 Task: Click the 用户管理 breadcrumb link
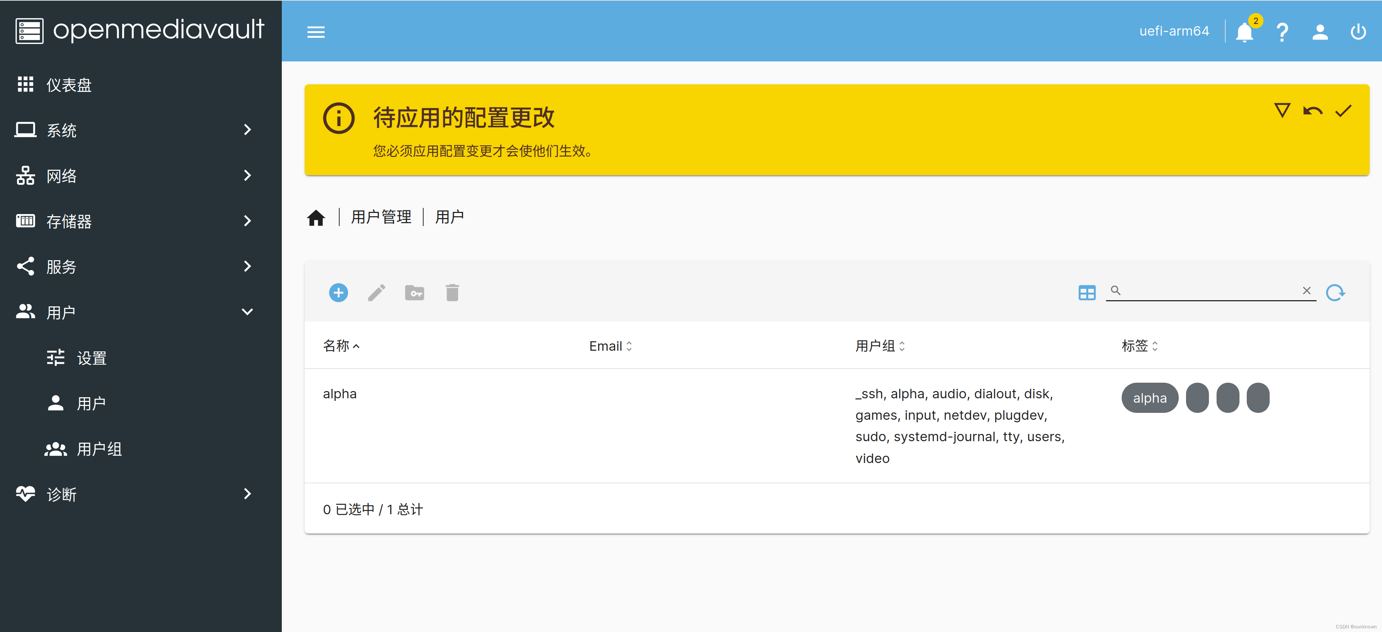coord(381,217)
